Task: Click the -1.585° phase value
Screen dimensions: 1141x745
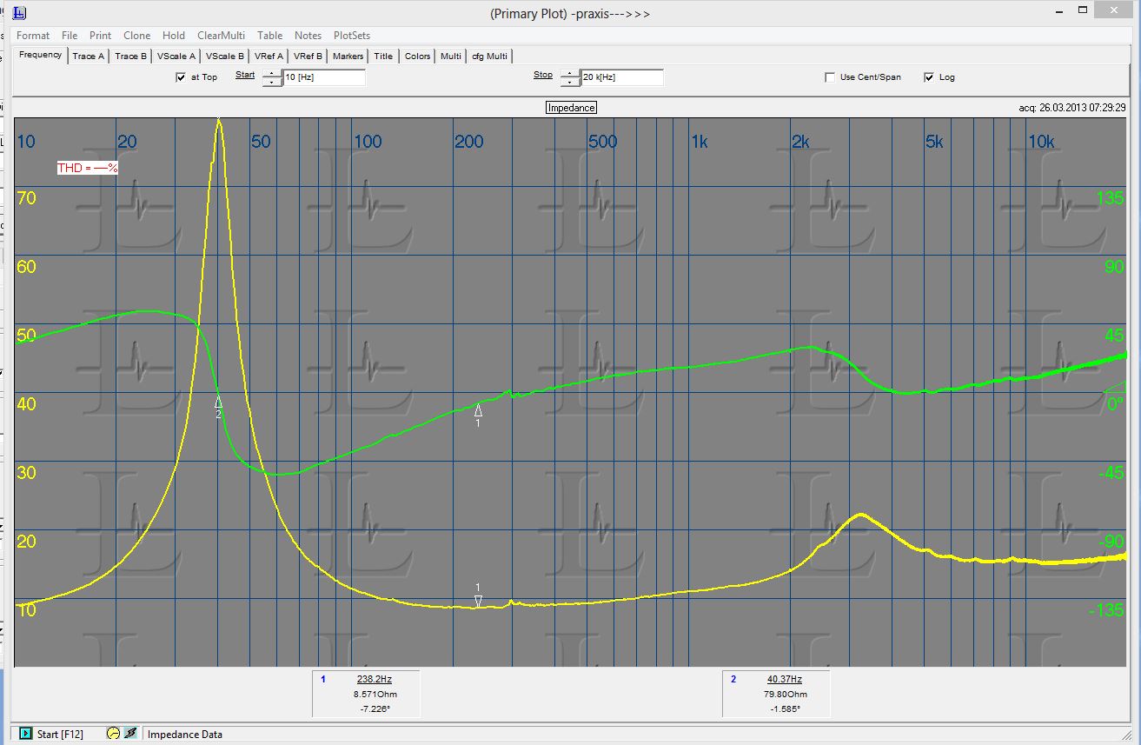Action: click(x=786, y=709)
